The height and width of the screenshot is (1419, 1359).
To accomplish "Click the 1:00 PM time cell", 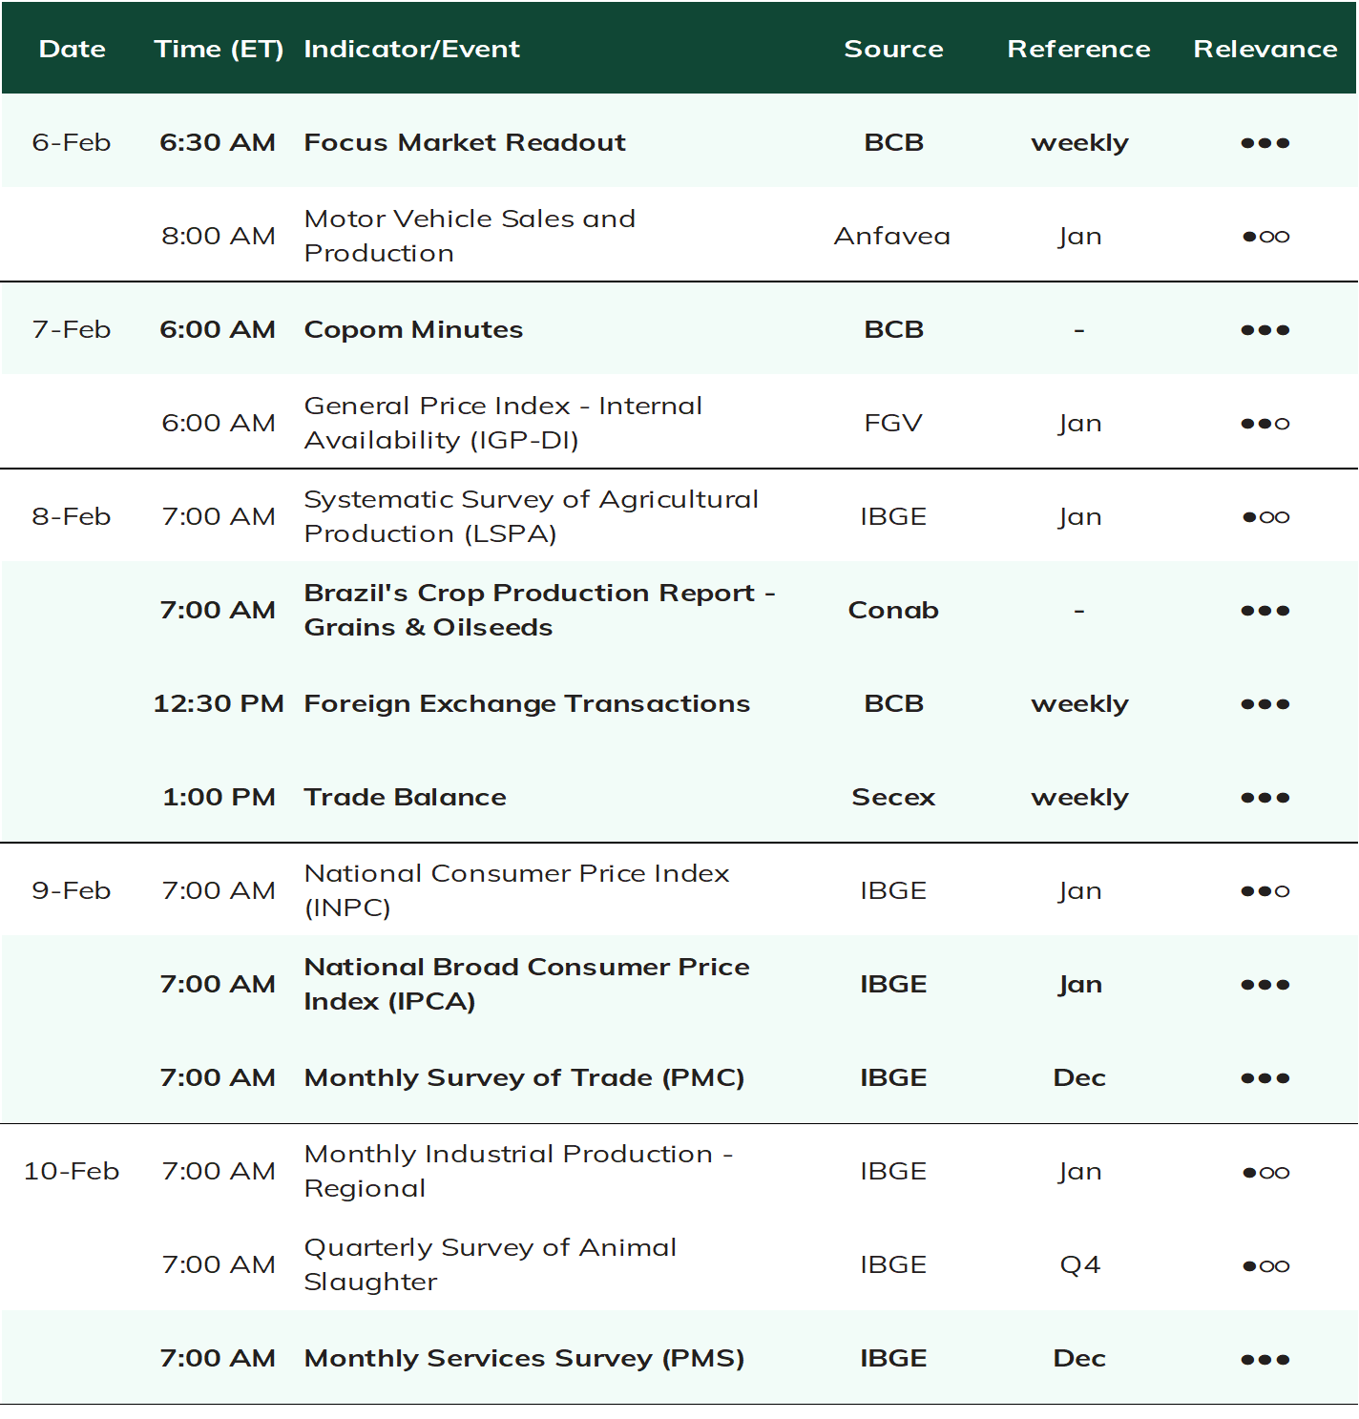I will tap(219, 797).
